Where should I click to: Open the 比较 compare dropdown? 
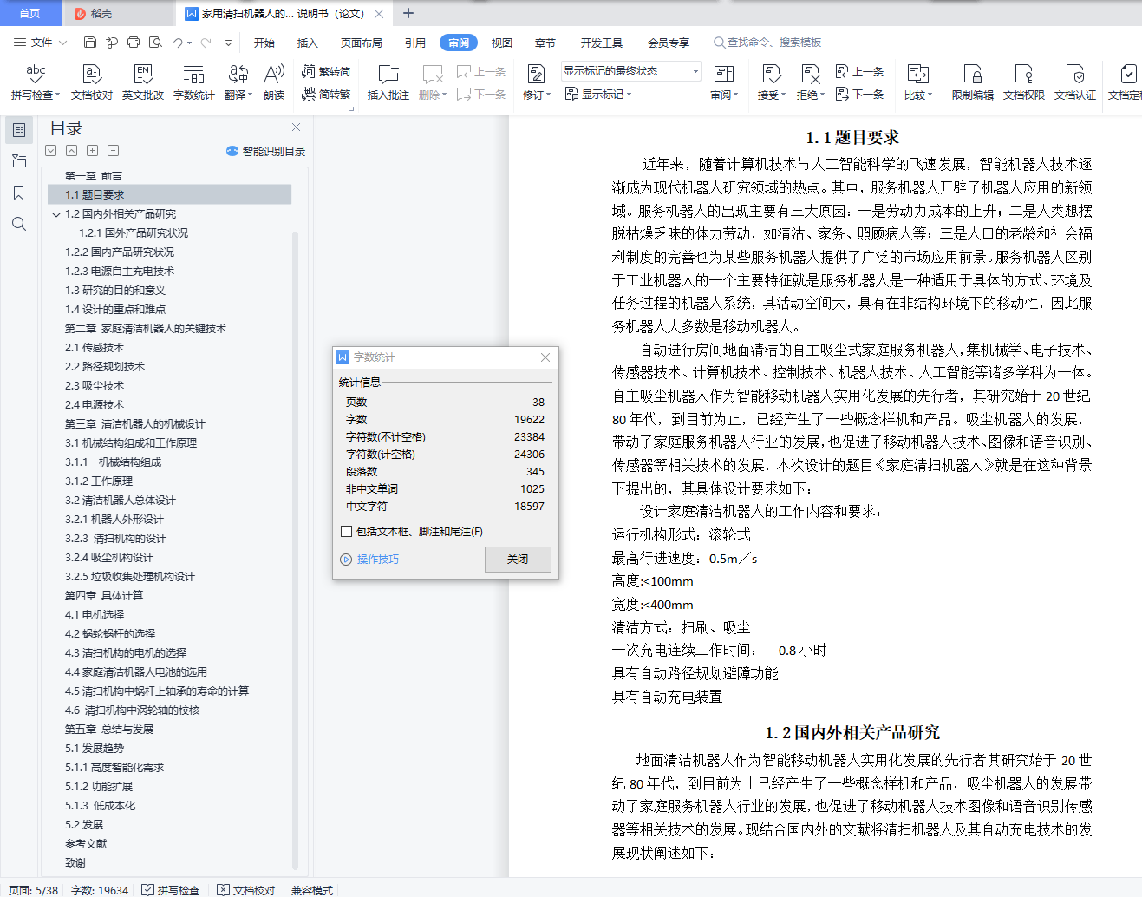coord(917,95)
